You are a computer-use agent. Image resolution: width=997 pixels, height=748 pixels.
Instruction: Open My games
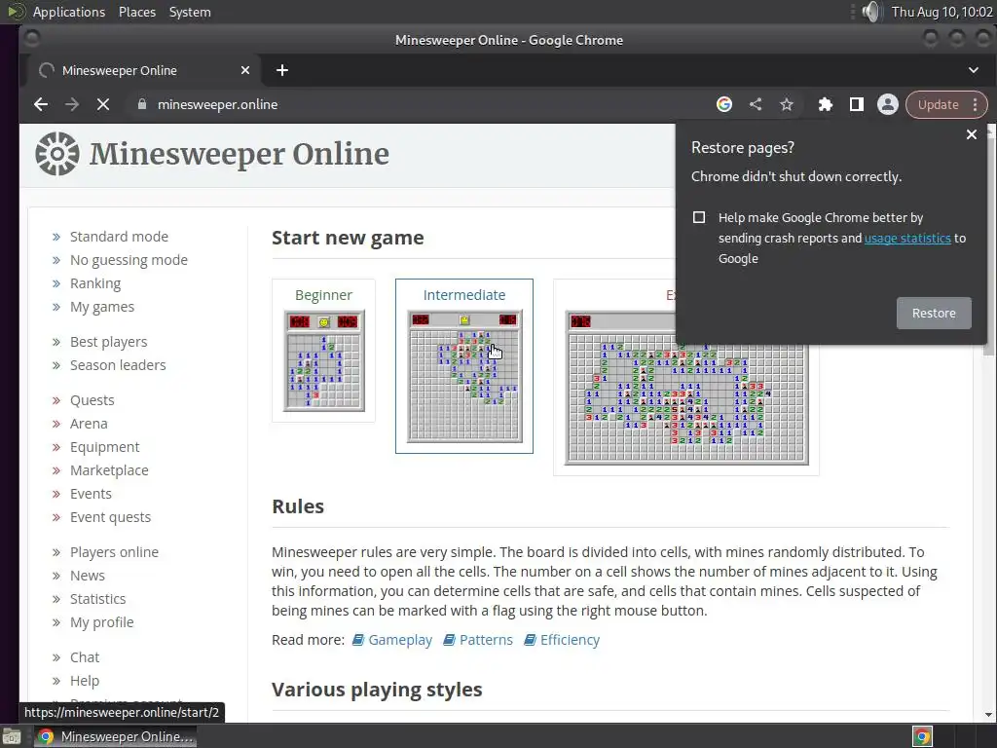pos(101,307)
